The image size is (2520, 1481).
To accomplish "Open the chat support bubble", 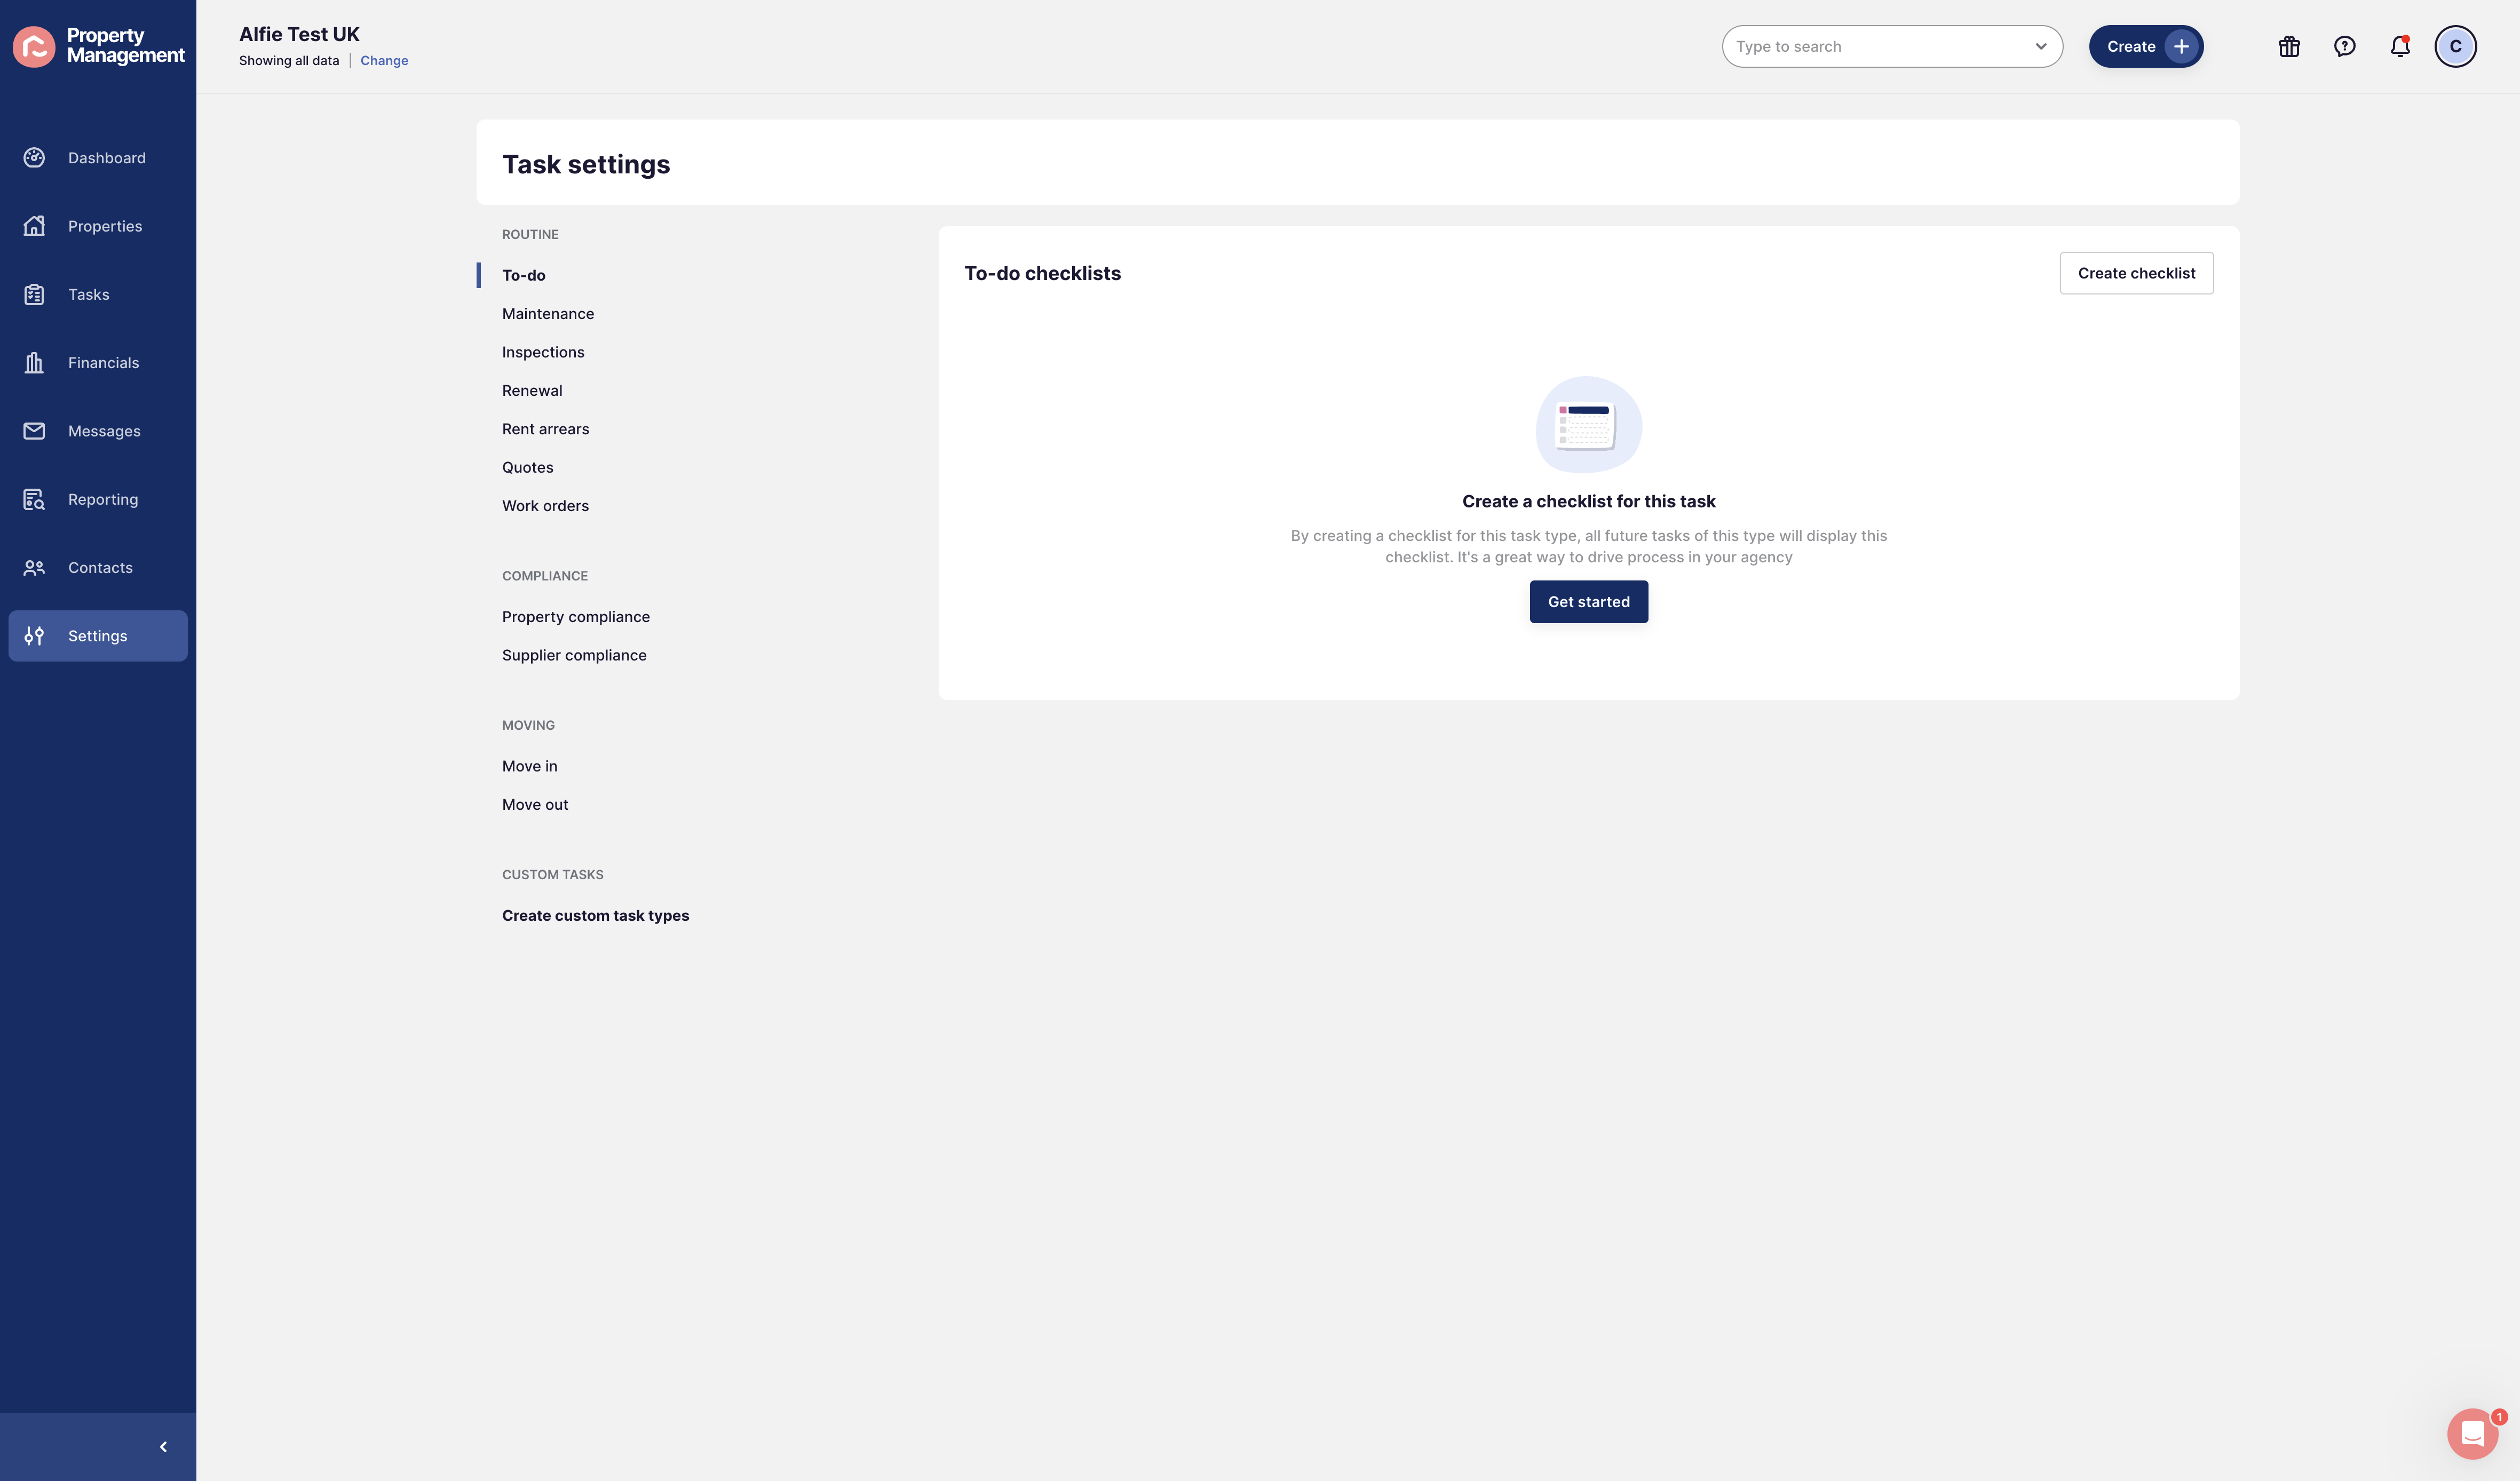I will [2472, 1433].
